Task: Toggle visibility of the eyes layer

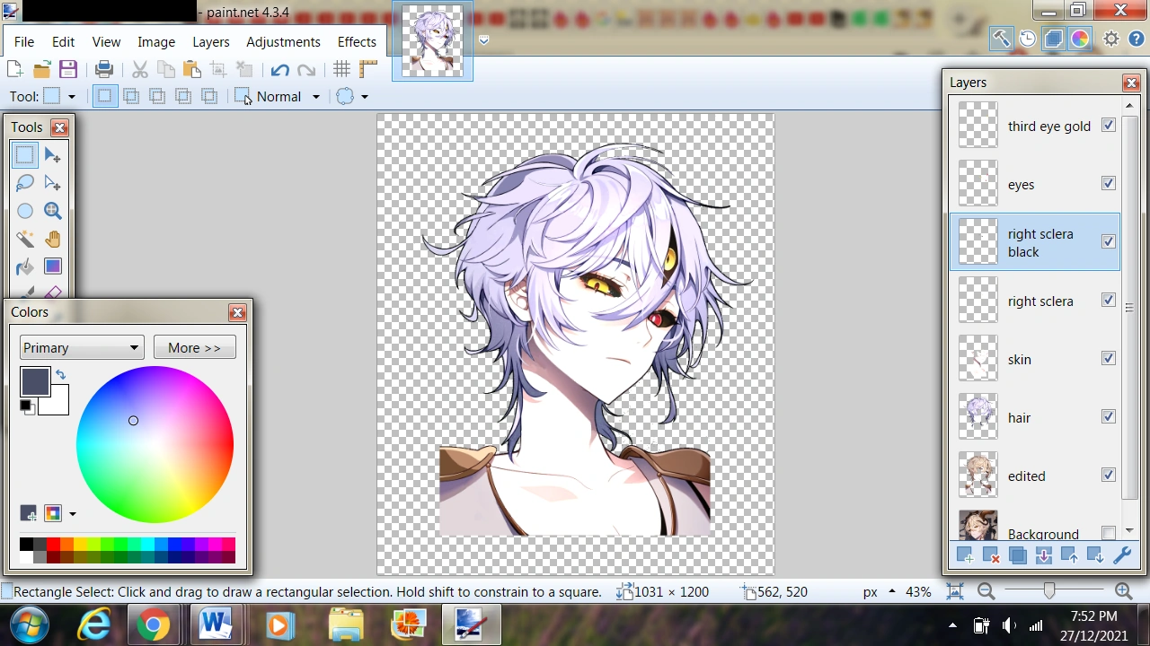Action: (x=1108, y=183)
